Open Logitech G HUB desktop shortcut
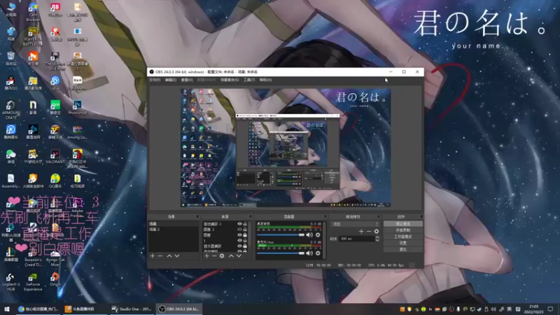 click(x=10, y=282)
